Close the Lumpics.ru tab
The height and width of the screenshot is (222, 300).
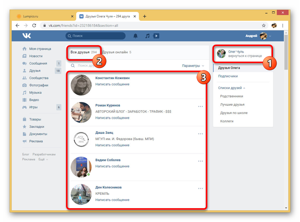click(x=72, y=16)
